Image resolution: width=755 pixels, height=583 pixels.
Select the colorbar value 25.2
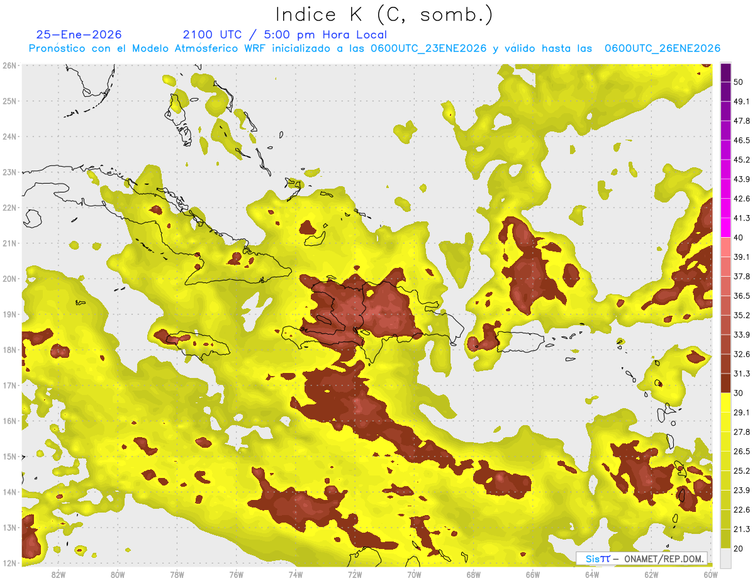click(x=742, y=471)
